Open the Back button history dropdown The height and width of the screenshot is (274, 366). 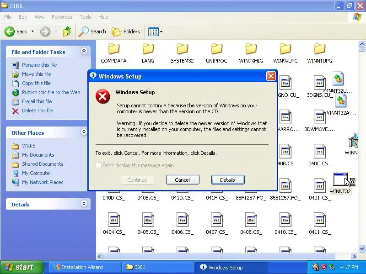[32, 32]
